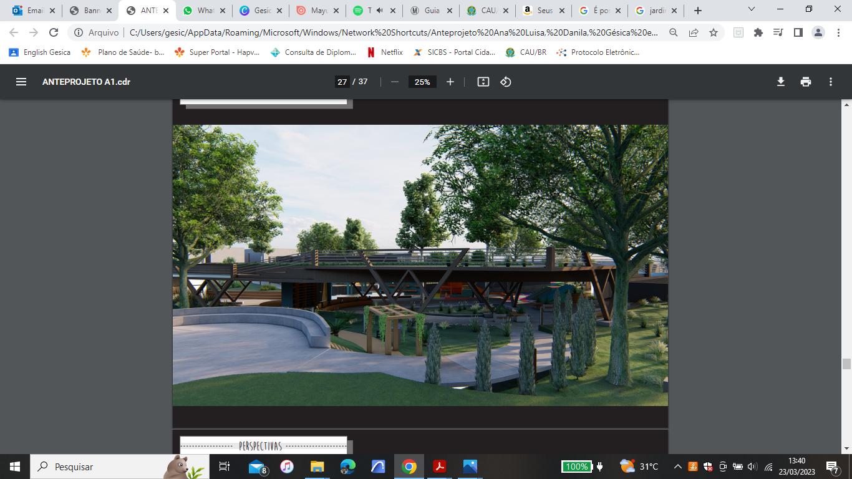Viewport: 852px width, 479px height.
Task: Download the ANTEPROJETO A1 PDF
Action: (x=780, y=82)
